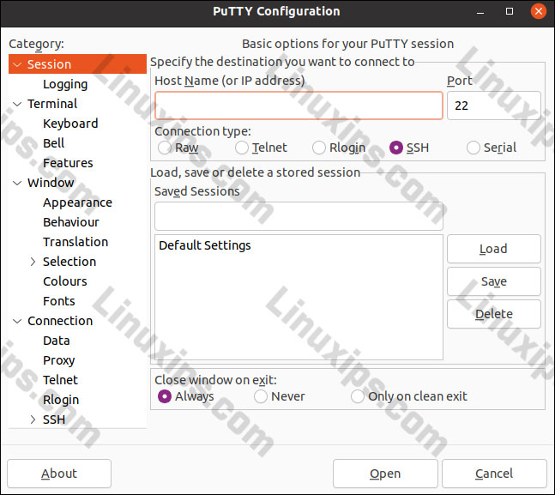Open the Terminal category

[x=52, y=104]
